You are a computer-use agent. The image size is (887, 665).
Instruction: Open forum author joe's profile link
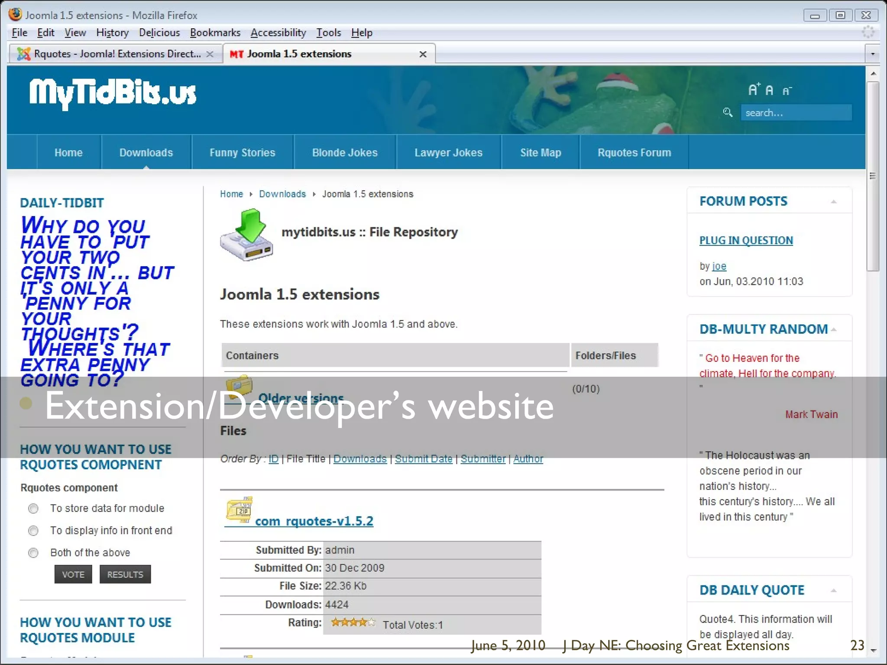[x=719, y=266]
